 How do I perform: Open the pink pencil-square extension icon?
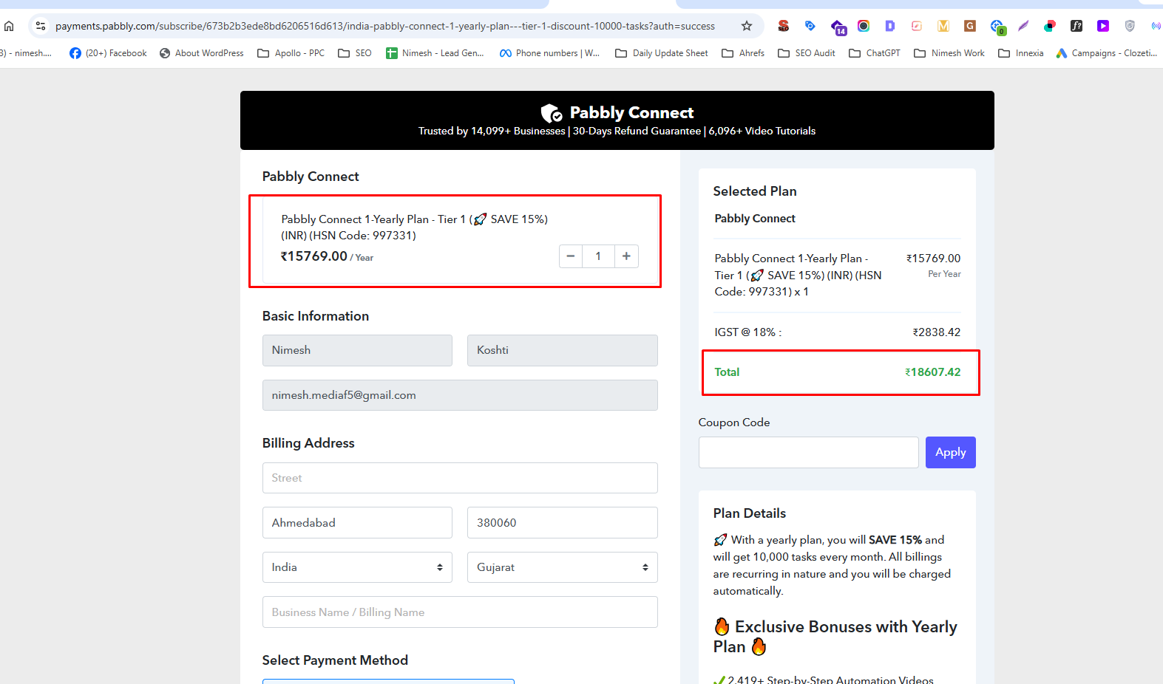pos(917,26)
